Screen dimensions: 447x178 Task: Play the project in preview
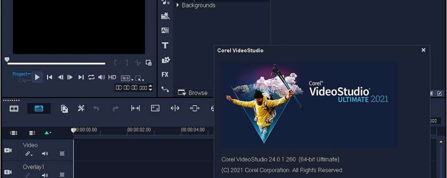(x=37, y=77)
